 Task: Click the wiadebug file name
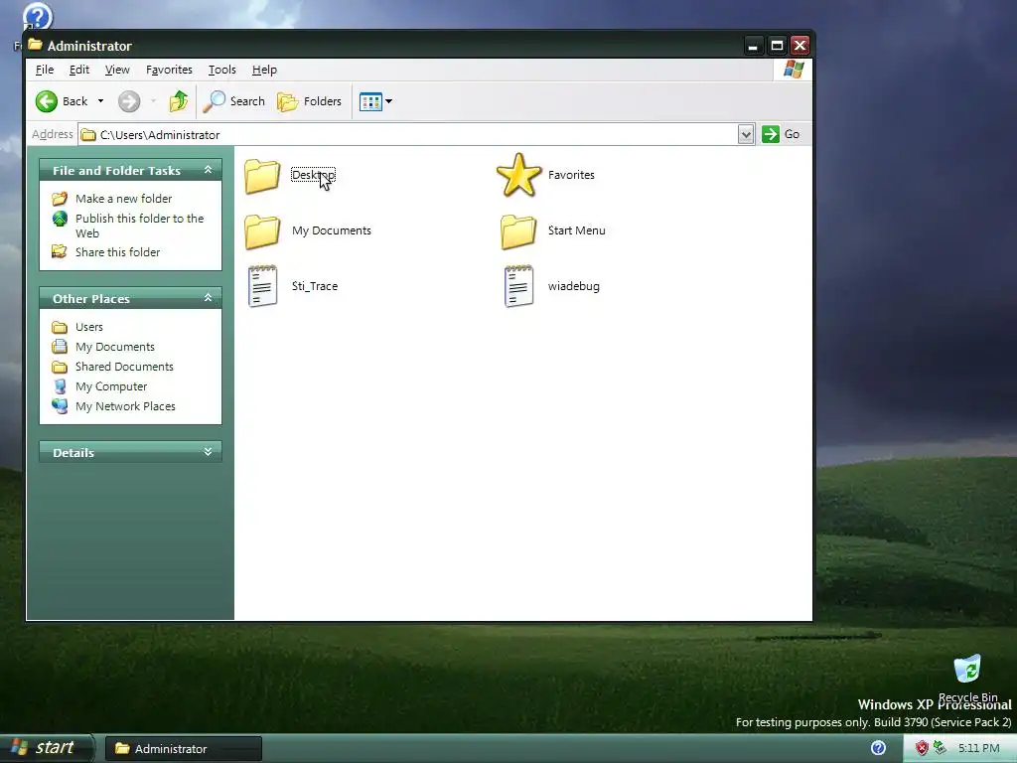click(573, 286)
